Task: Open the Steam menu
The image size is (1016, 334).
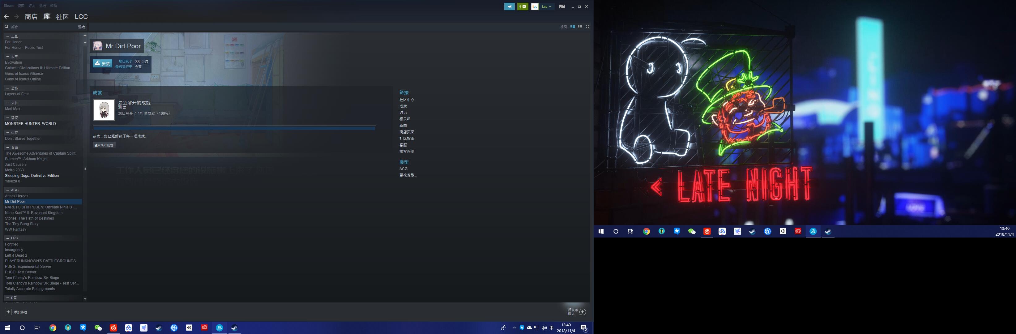Action: (x=8, y=6)
